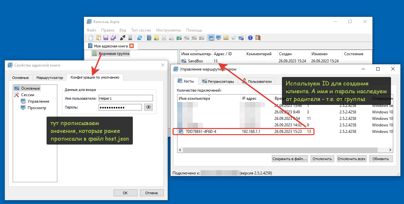
Task: Open the Пользователи tab
Action: (257, 82)
